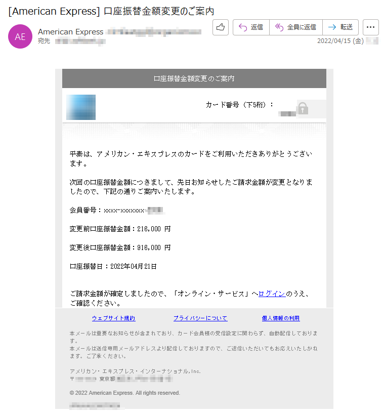Viewport: 383px width, 416px height.
Task: Open the ウェブサイト規約 link
Action: tap(113, 318)
